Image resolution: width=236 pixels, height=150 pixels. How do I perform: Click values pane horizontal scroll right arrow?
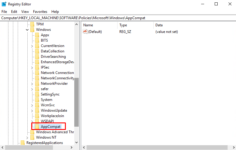click(234, 147)
